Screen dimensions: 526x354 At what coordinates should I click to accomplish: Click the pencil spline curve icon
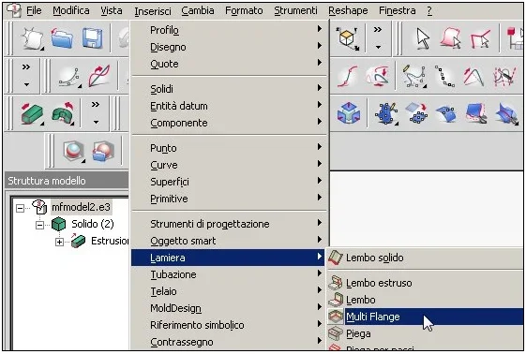coord(414,76)
